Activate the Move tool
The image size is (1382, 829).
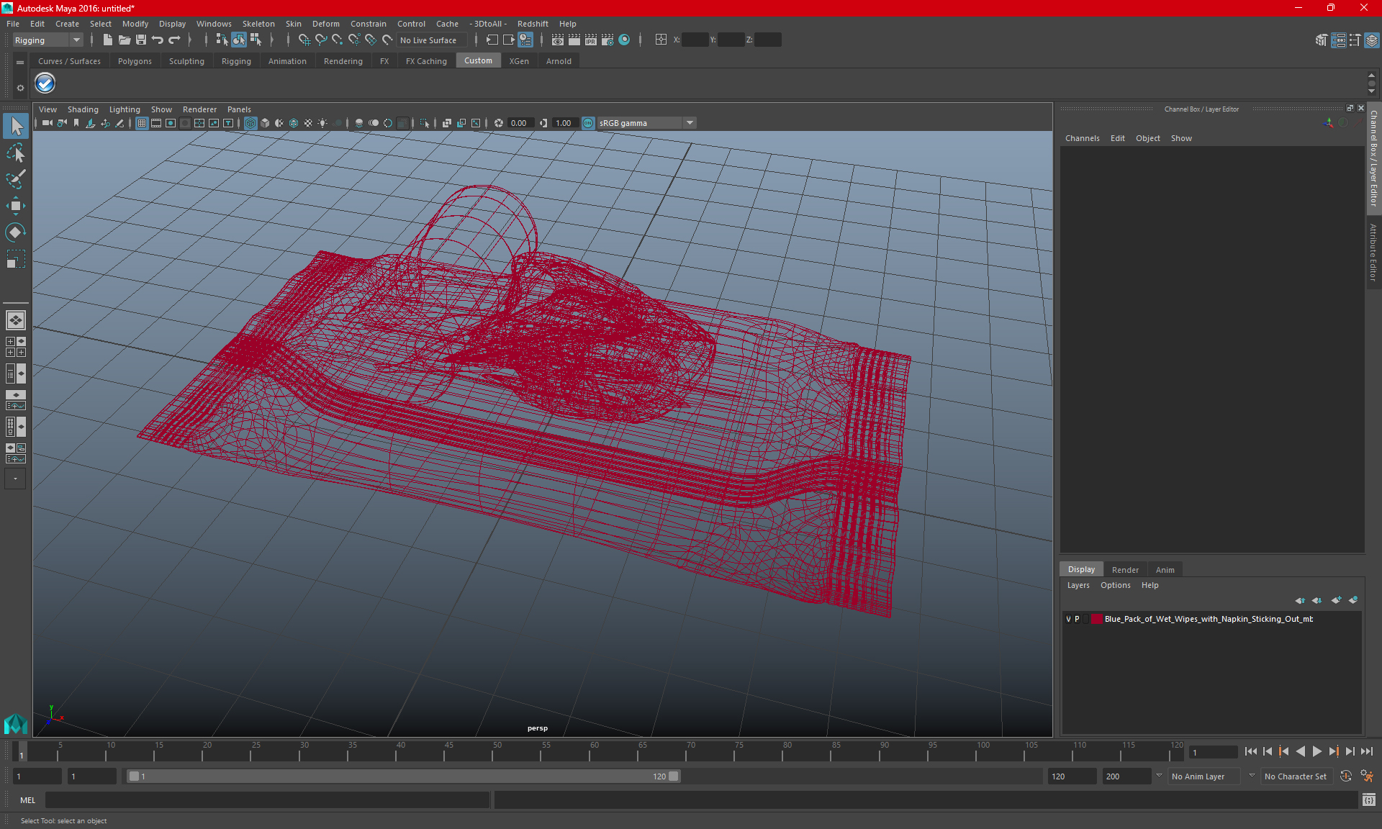coord(16,206)
